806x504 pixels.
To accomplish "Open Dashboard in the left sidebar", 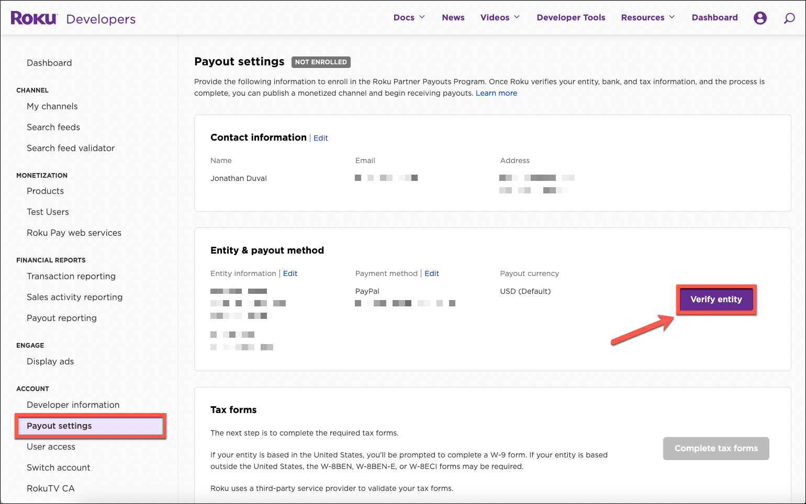I will coord(49,63).
